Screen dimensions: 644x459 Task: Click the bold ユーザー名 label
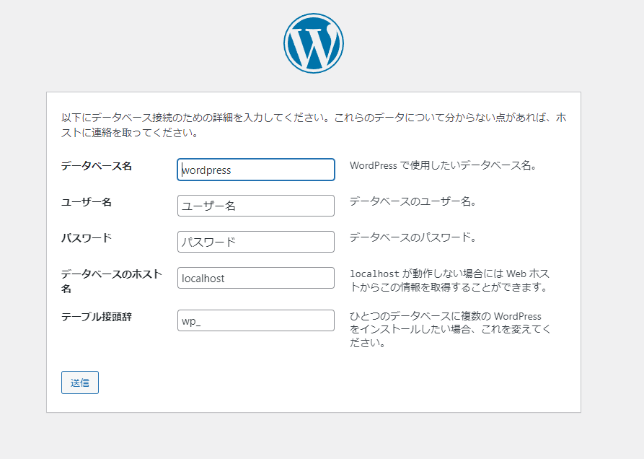[87, 202]
